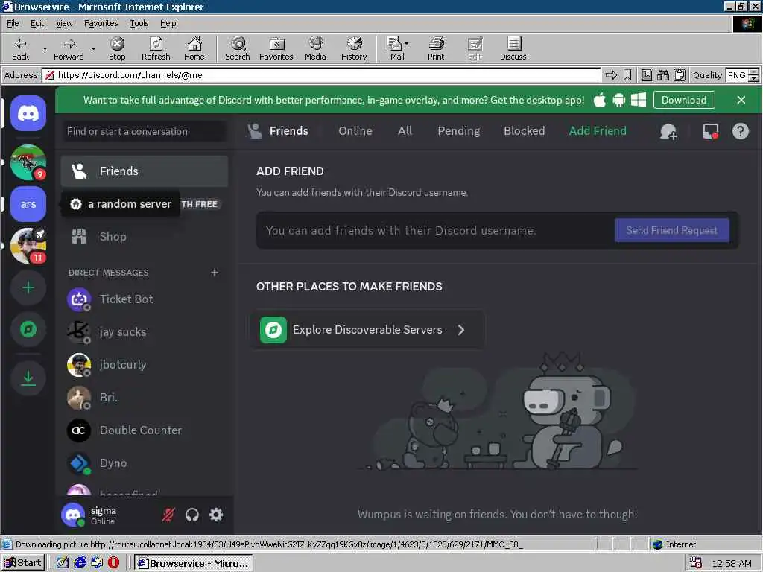Click the Android platform icon in banner

[x=618, y=100]
